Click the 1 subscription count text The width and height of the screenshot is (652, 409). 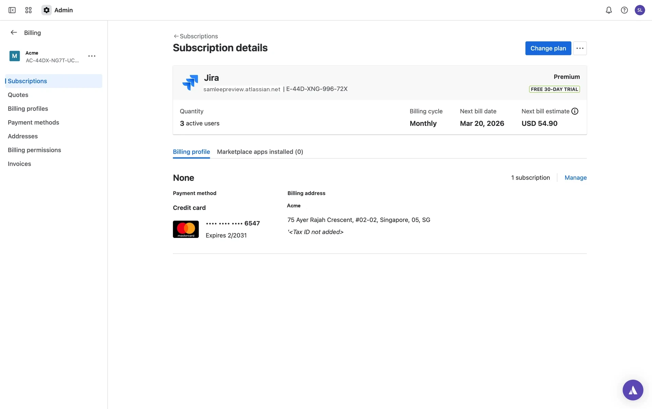coord(530,178)
